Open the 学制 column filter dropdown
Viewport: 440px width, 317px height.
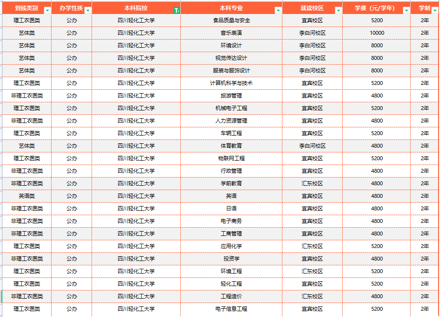[x=435, y=11]
